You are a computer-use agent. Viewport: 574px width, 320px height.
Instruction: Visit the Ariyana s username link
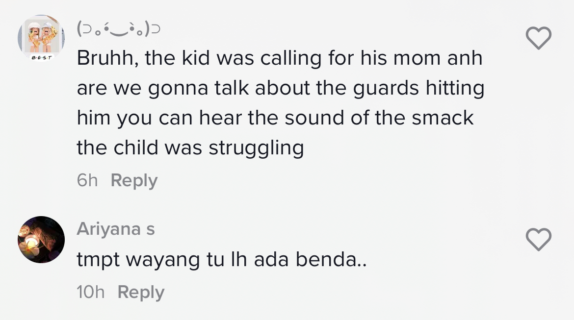(116, 229)
